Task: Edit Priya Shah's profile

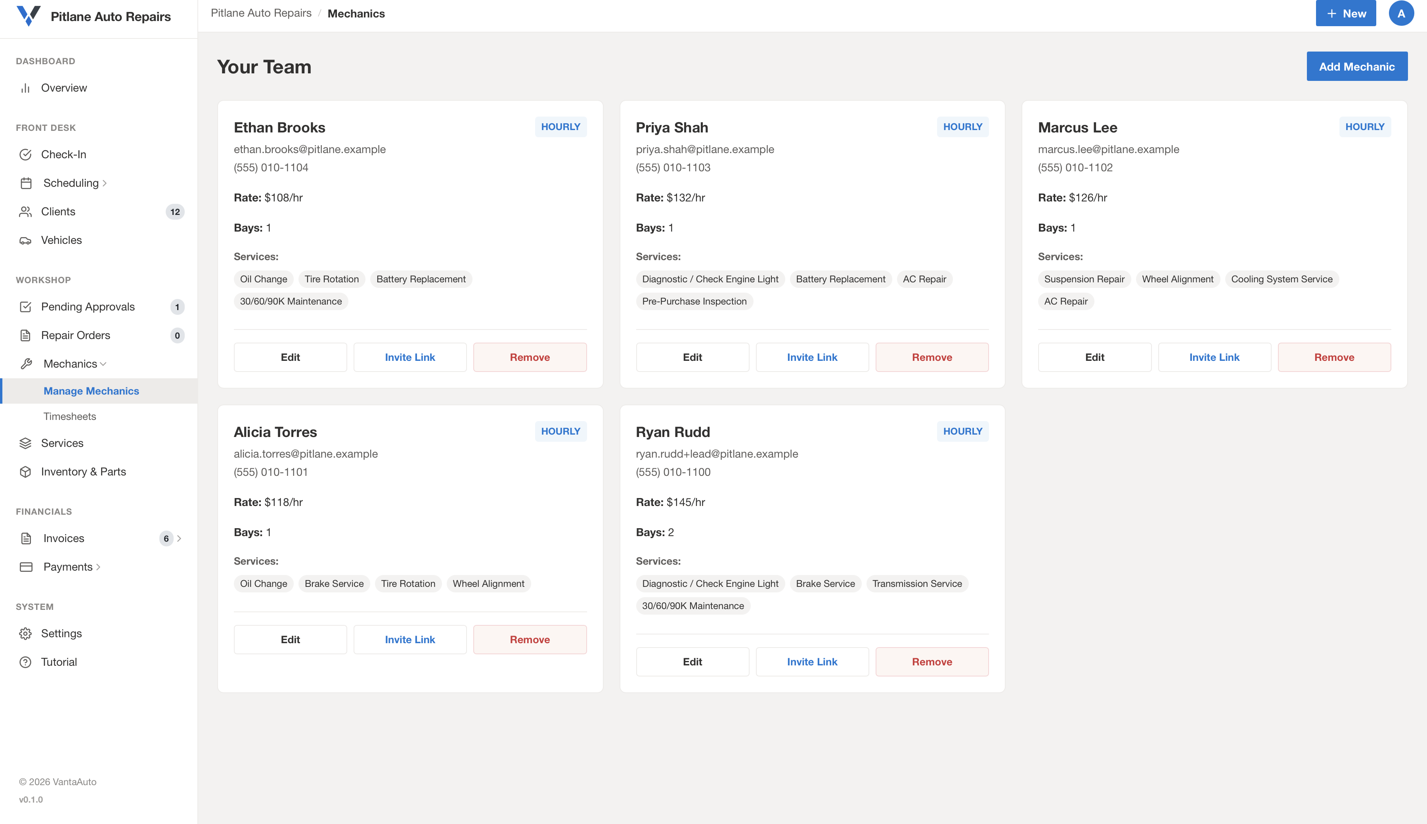Action: [x=692, y=357]
